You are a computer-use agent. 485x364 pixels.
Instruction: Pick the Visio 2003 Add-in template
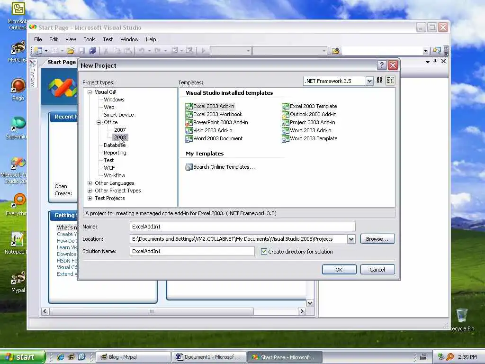coord(209,130)
